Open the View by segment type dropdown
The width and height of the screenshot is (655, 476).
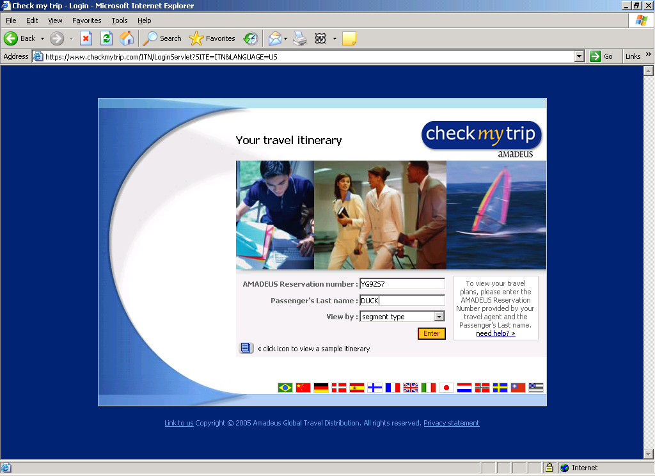pyautogui.click(x=402, y=317)
